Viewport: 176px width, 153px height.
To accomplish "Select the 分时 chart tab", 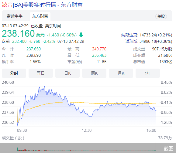I will [x=14, y=73].
